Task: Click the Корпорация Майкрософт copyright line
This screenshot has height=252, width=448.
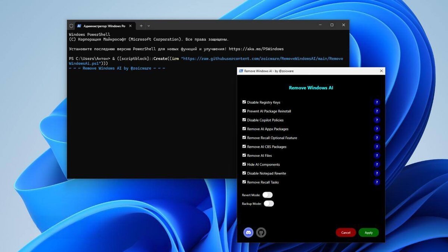Action: click(x=149, y=39)
